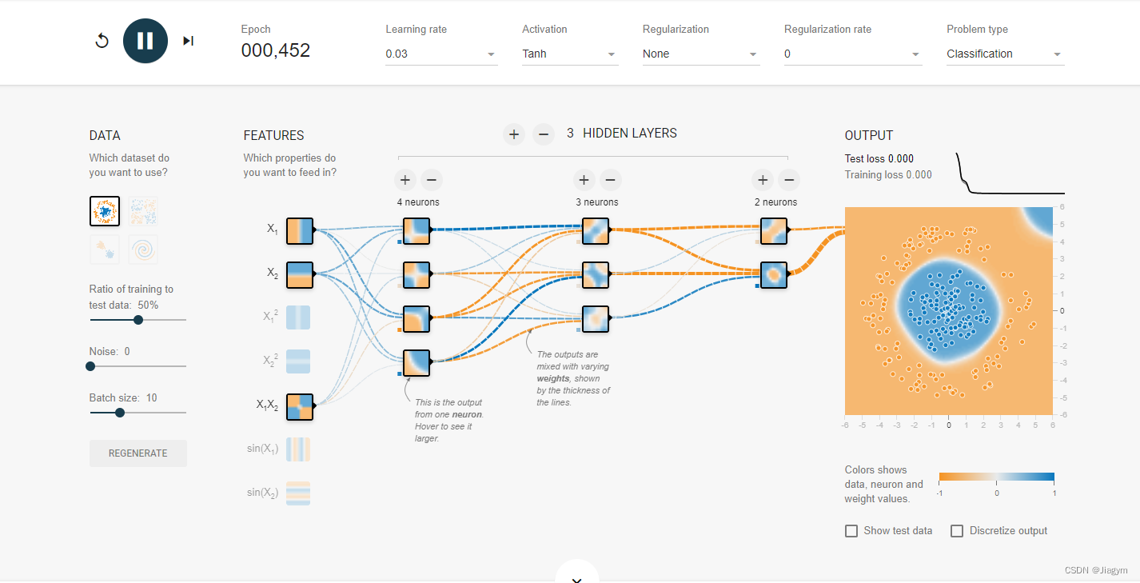Screen dimensions: 1140x583
Task: Enable the X1 squared feature
Action: [298, 317]
